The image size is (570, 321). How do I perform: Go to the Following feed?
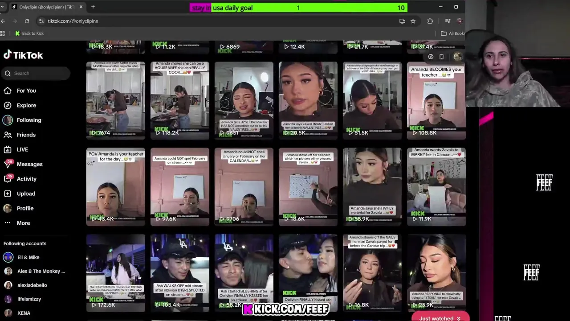click(x=28, y=120)
